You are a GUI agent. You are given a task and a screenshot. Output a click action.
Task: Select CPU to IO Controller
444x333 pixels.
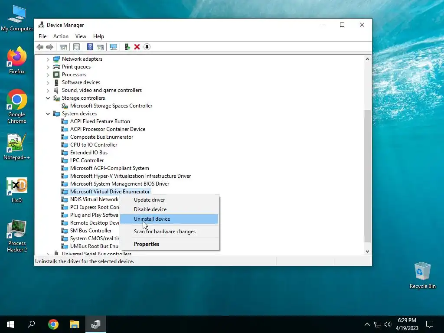(x=94, y=145)
